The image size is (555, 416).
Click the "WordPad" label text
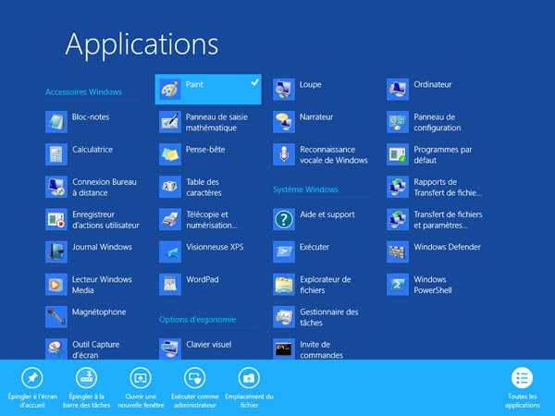[203, 279]
